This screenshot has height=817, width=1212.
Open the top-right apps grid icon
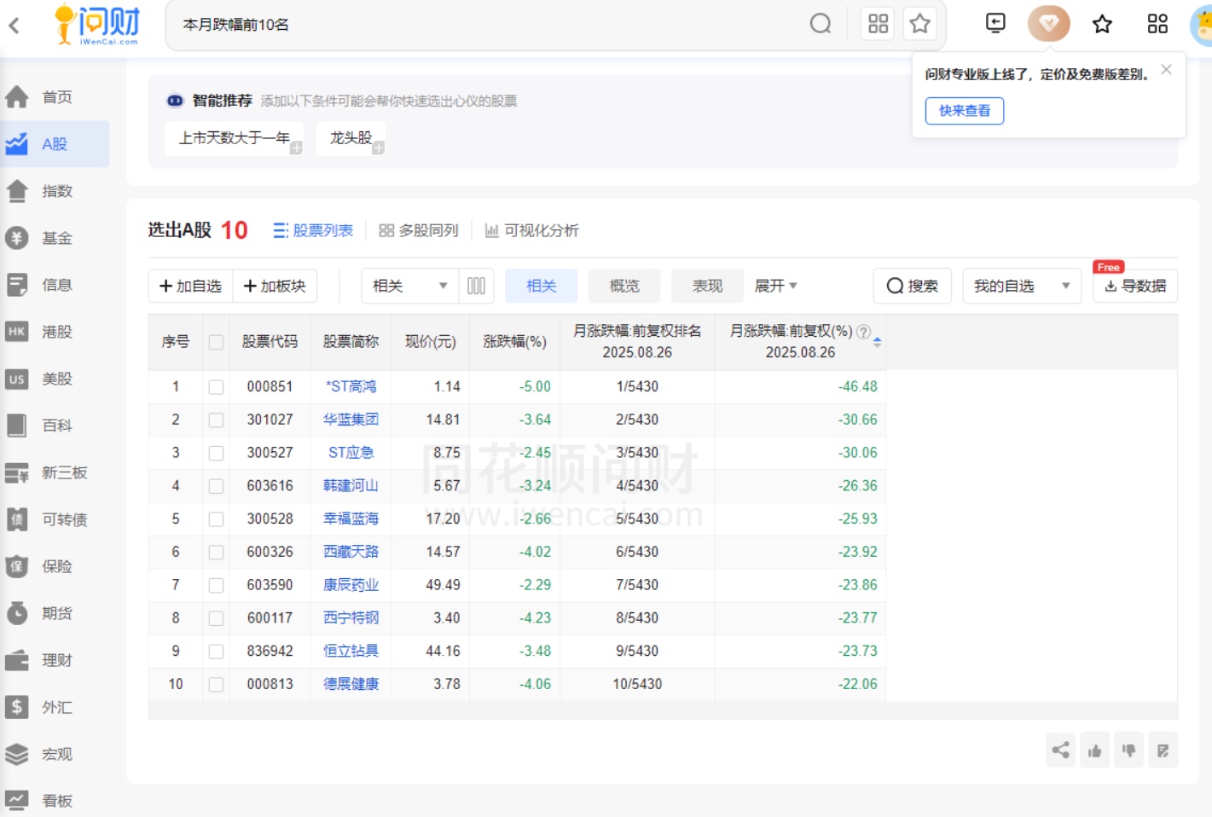click(x=1157, y=24)
